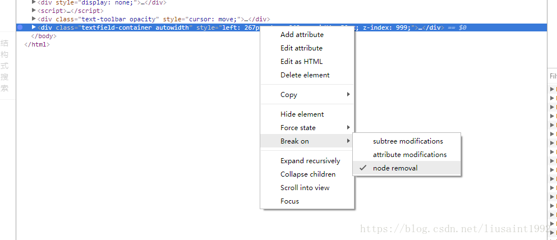The width and height of the screenshot is (557, 240).
Task: Click the textfield-container class attribute value
Action: click(x=135, y=27)
